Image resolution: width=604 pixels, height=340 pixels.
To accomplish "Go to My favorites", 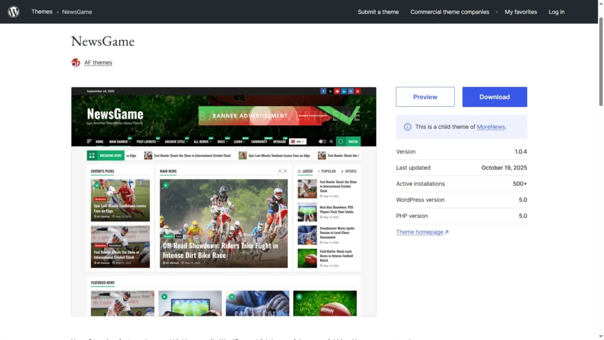I will click(520, 12).
